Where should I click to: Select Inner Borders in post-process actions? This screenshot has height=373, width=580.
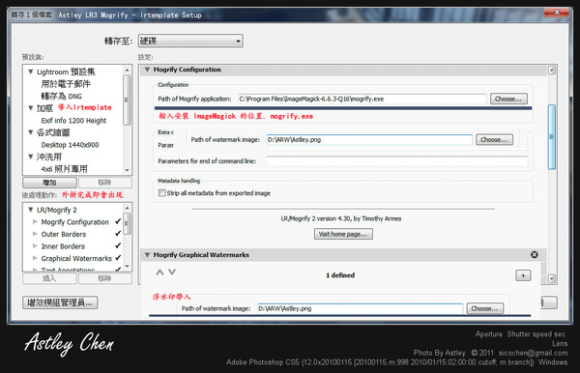pyautogui.click(x=63, y=246)
